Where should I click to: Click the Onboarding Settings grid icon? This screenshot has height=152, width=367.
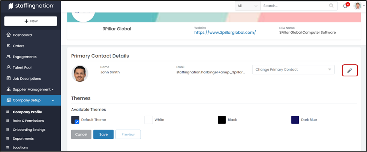pos(7,130)
